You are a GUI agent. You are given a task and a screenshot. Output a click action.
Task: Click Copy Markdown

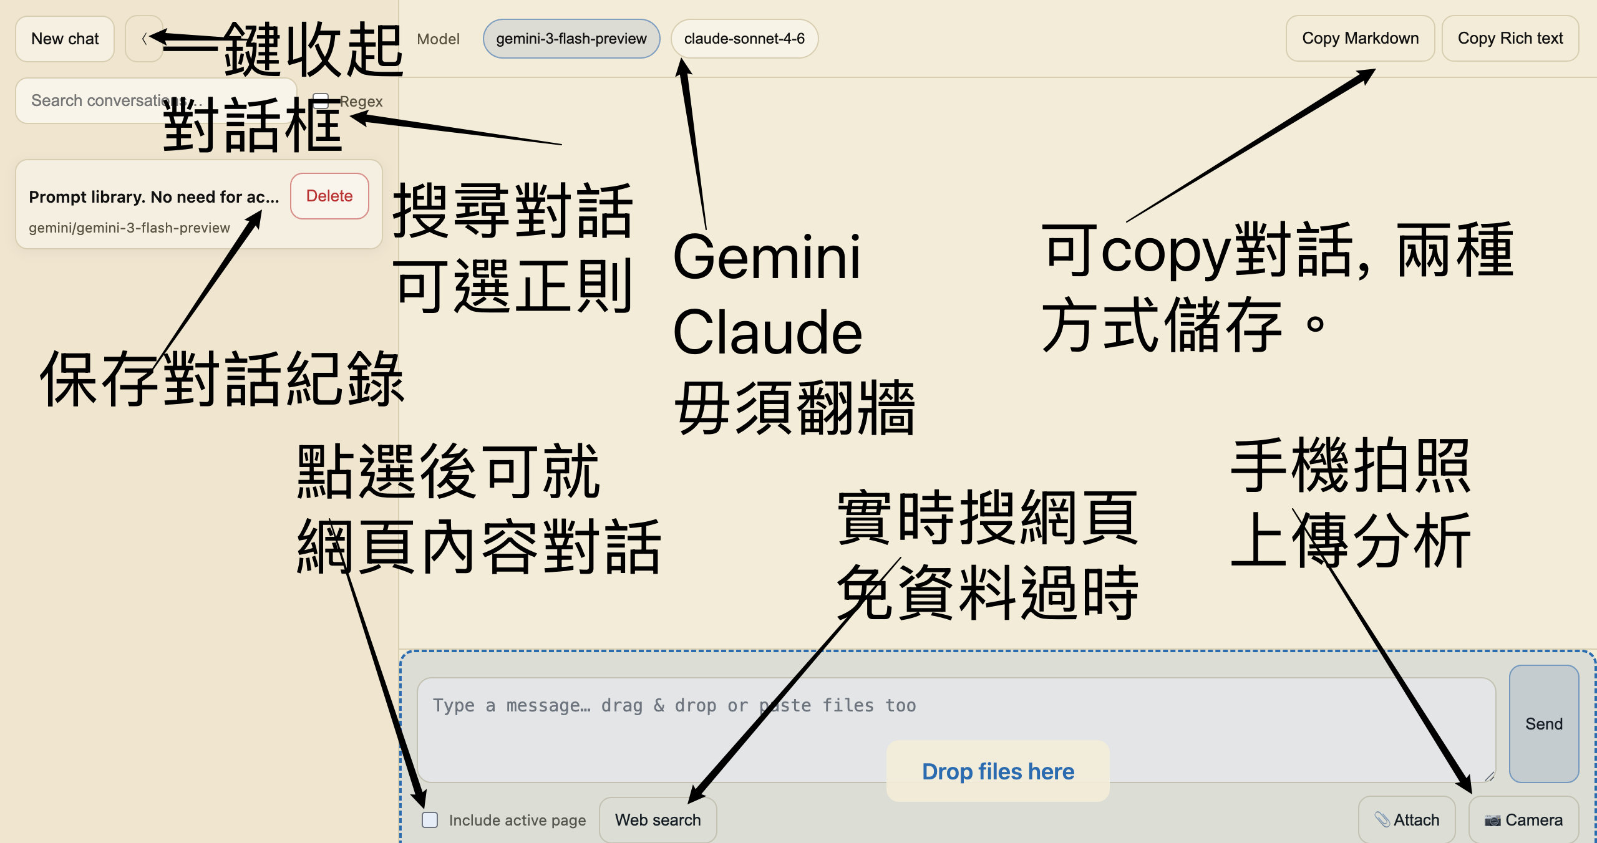[x=1360, y=39]
